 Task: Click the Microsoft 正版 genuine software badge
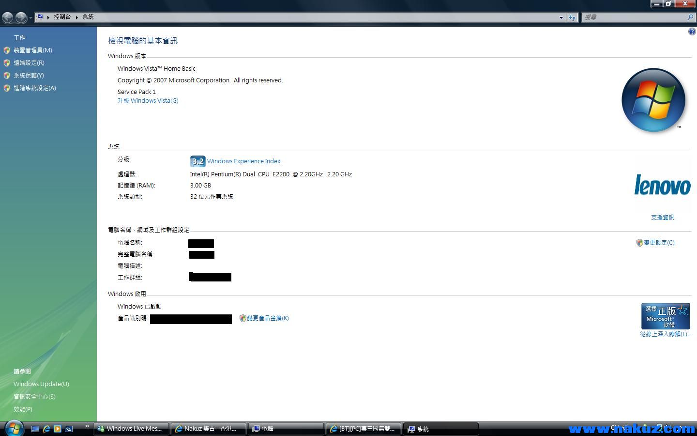(665, 316)
